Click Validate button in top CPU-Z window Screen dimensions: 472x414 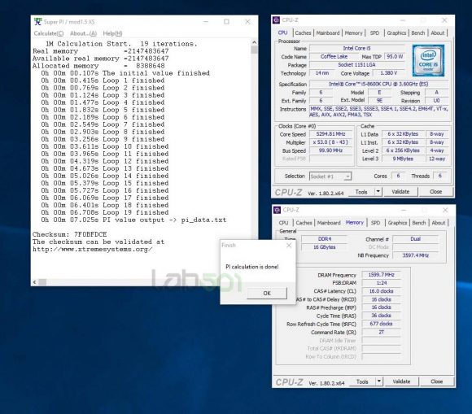point(400,192)
